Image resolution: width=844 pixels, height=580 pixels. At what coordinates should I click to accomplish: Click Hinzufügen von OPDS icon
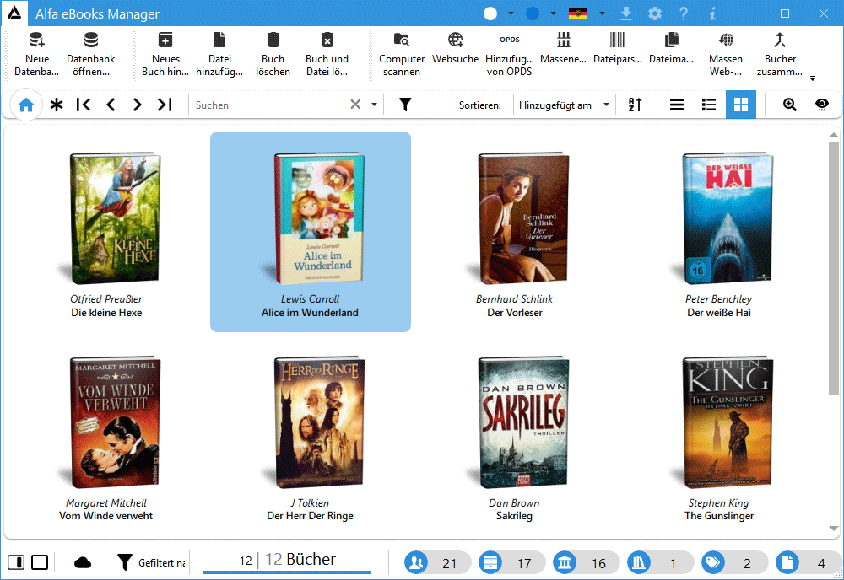pyautogui.click(x=509, y=40)
